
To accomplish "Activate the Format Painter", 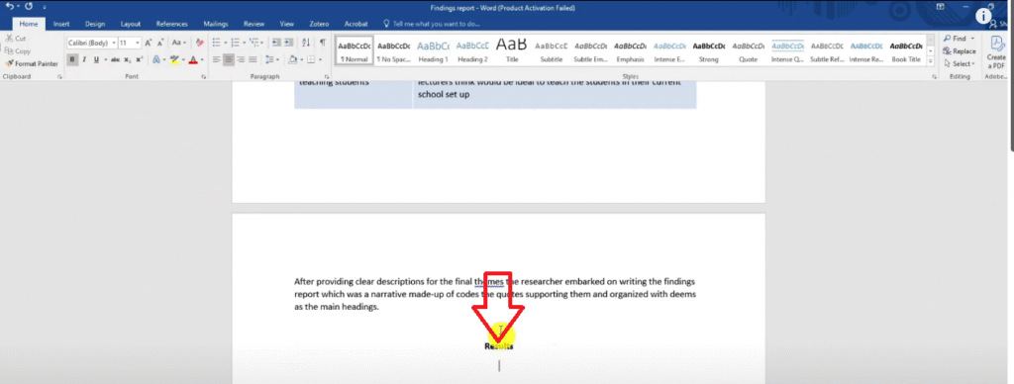I will (x=32, y=64).
